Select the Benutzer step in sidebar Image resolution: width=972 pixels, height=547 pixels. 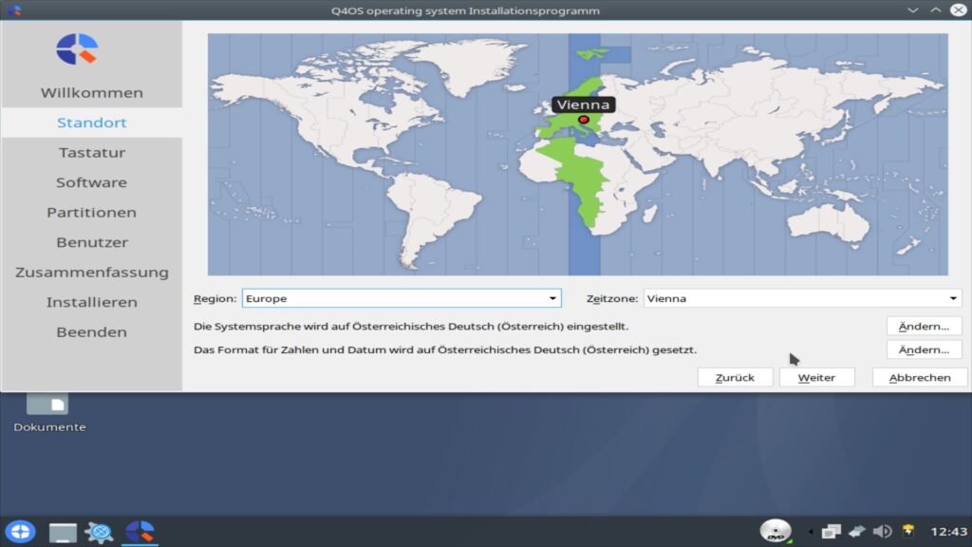pos(92,242)
